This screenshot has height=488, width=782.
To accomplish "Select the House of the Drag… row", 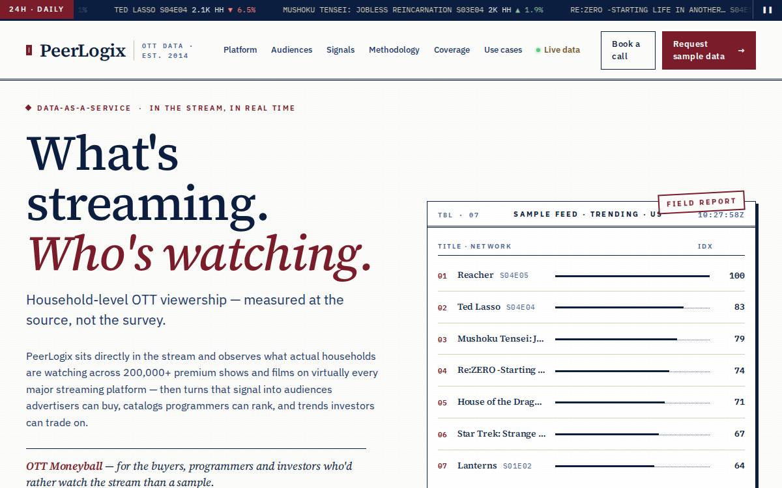I will [591, 402].
